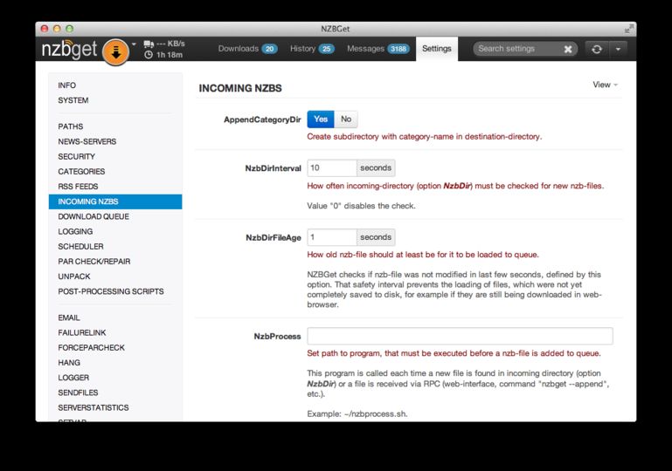This screenshot has height=471, width=672.
Task: Click the NzbDirInterval option label
Action: [273, 168]
